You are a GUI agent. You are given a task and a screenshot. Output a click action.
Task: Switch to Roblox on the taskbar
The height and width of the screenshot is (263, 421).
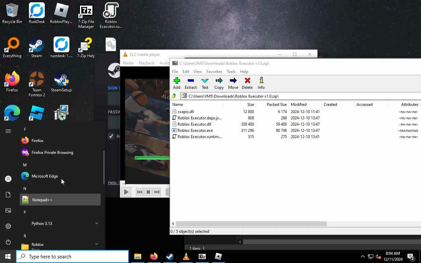218,256
